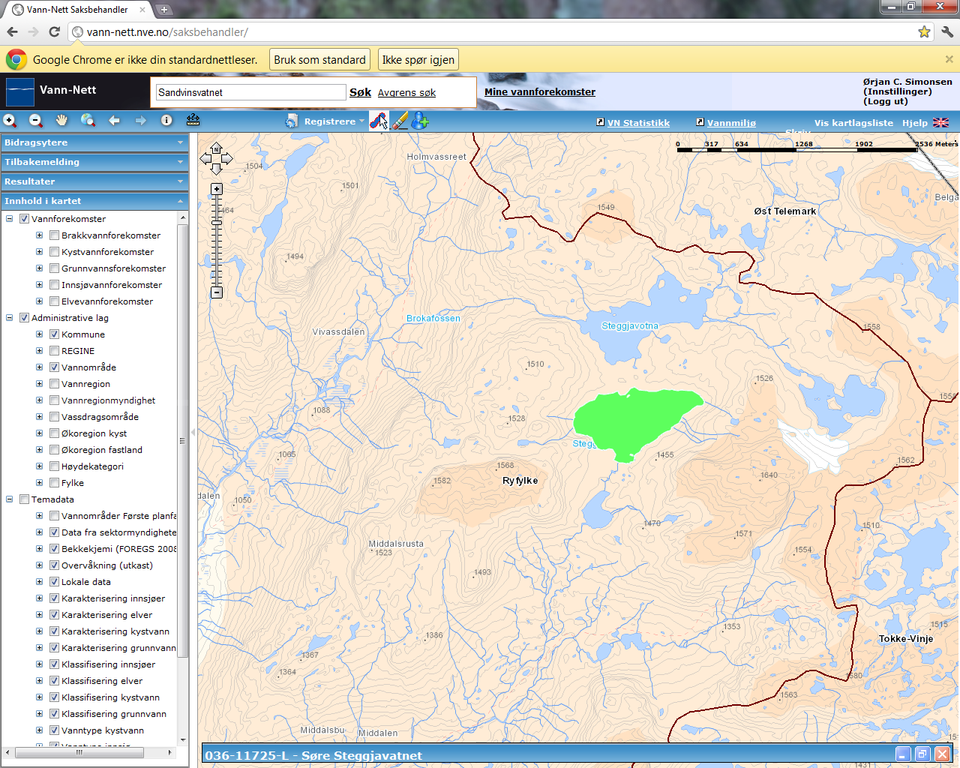
Task: Collapse the Administrative lag tree group
Action: tap(10, 318)
